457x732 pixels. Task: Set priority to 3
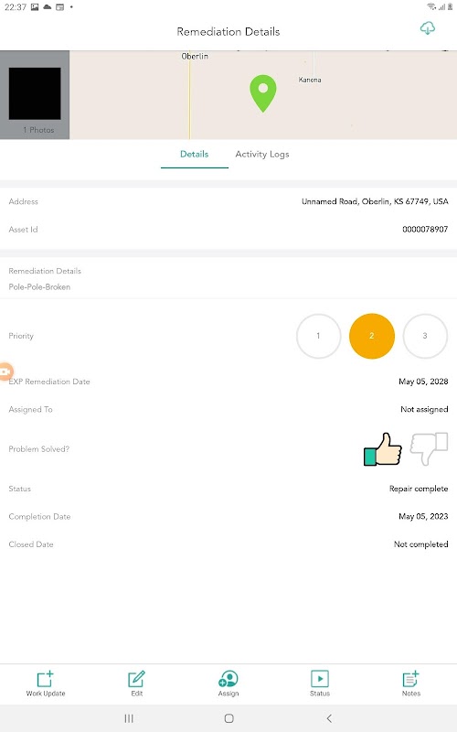[x=425, y=336]
